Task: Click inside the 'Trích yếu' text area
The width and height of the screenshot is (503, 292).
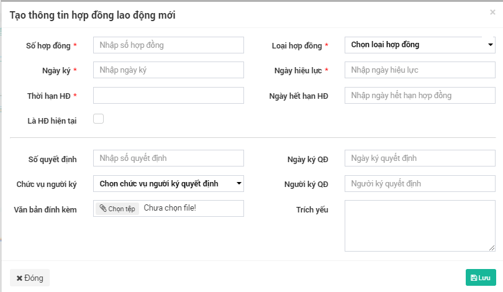Action: click(419, 225)
